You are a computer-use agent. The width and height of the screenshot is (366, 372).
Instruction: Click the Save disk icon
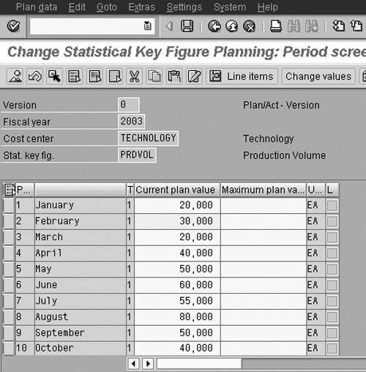(x=187, y=26)
